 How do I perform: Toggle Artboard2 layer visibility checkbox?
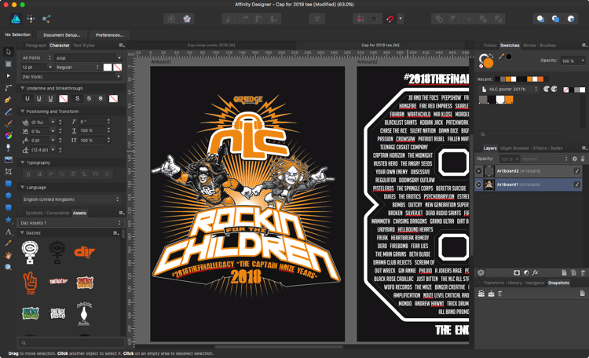point(577,171)
